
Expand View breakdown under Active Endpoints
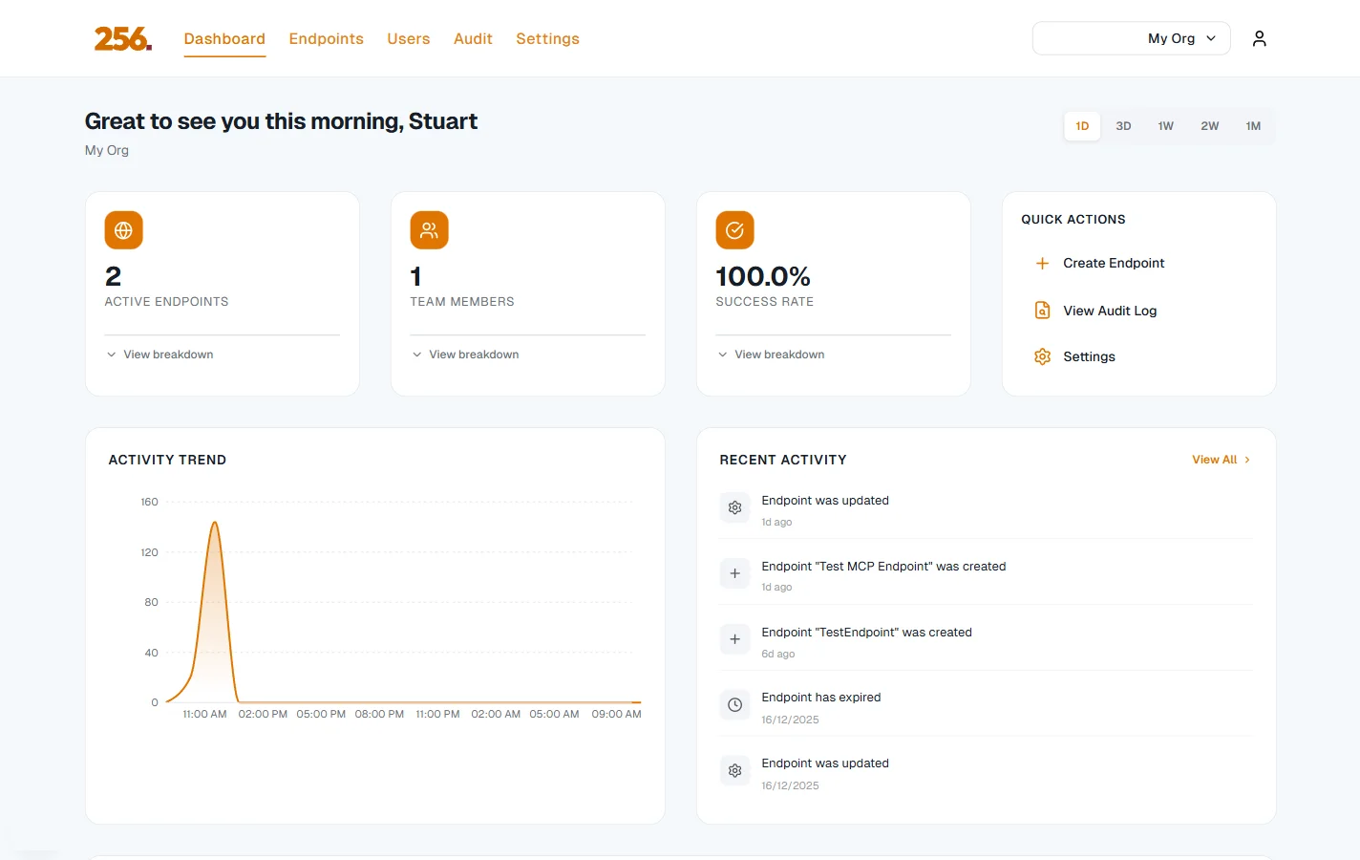point(159,354)
